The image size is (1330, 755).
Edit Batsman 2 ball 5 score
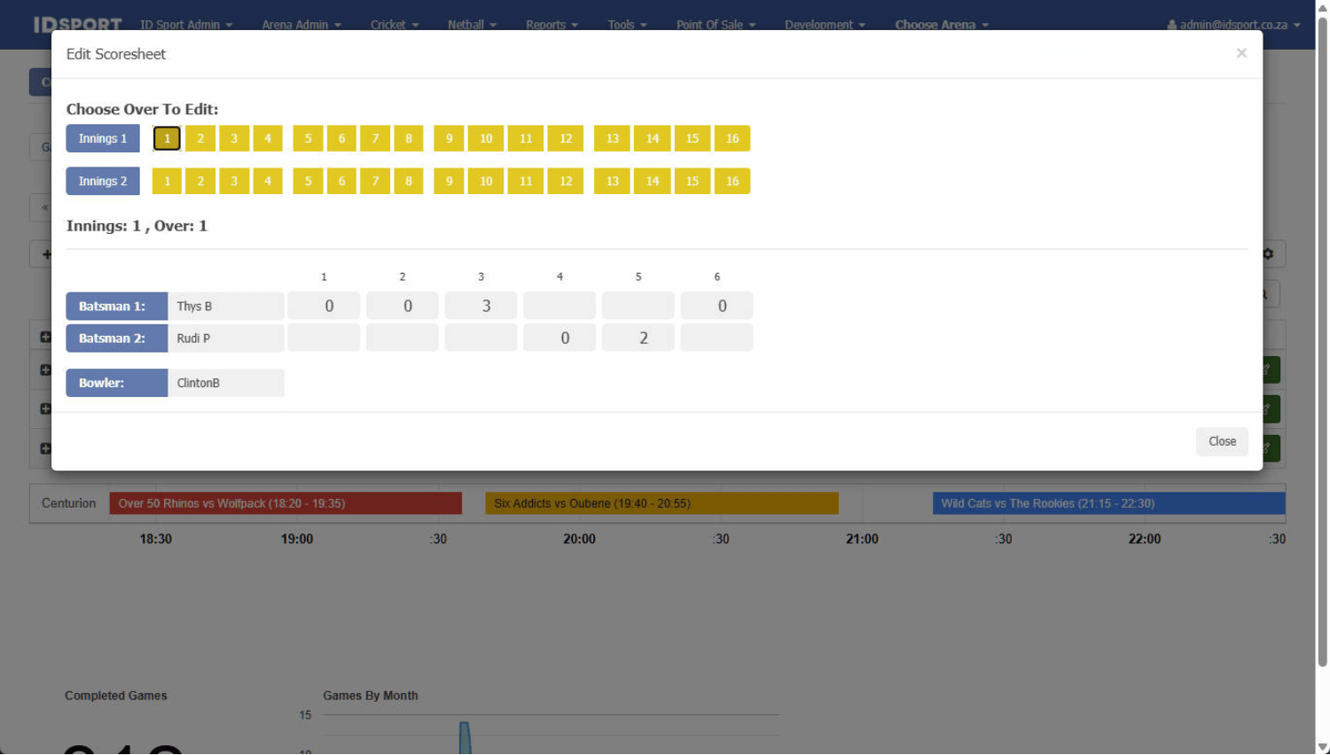(x=638, y=338)
